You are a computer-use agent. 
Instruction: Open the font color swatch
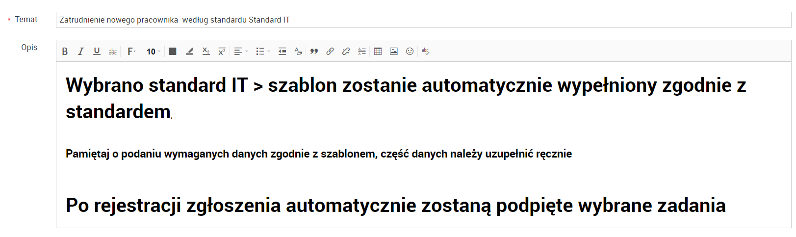coord(173,52)
